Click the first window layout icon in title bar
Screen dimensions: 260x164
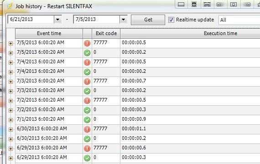coord(181,4)
